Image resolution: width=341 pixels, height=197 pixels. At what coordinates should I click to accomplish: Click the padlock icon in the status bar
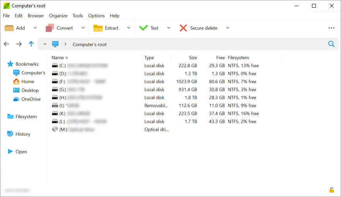(332, 190)
